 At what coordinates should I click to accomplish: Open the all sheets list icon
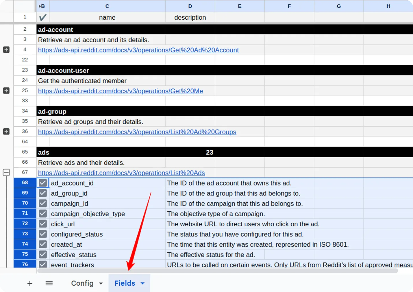coord(49,283)
